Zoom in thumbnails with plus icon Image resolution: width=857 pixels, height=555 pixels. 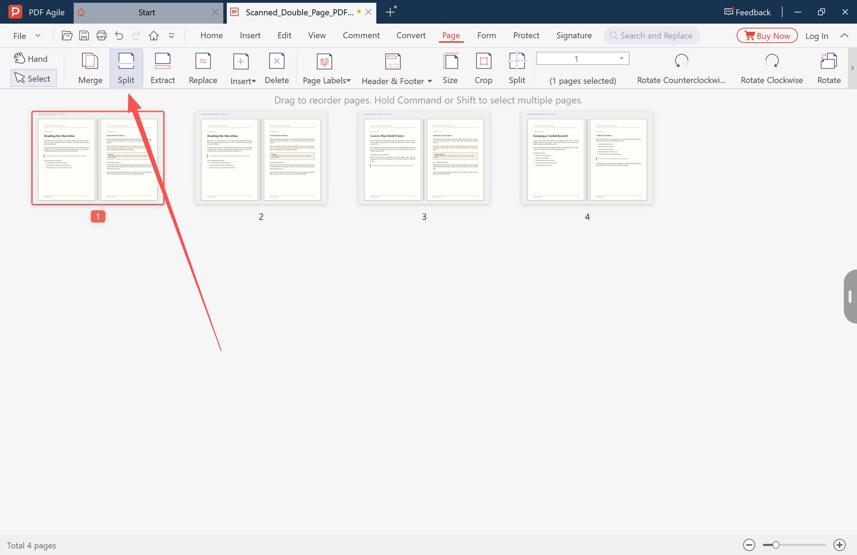coord(839,545)
